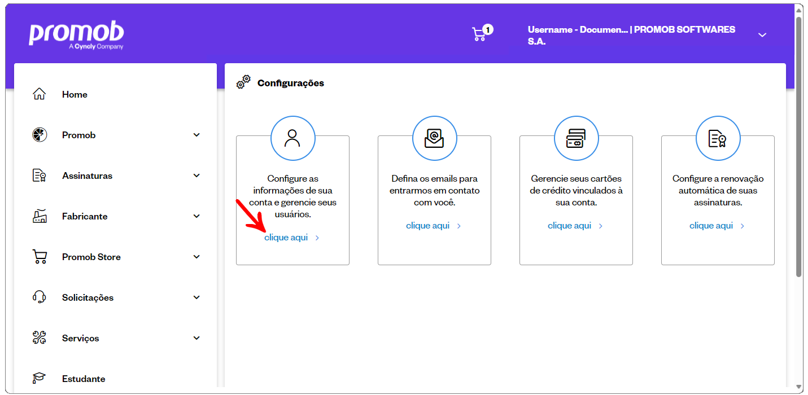This screenshot has height=395, width=808.
Task: Select Assinaturas menu item label
Action: [x=87, y=175]
